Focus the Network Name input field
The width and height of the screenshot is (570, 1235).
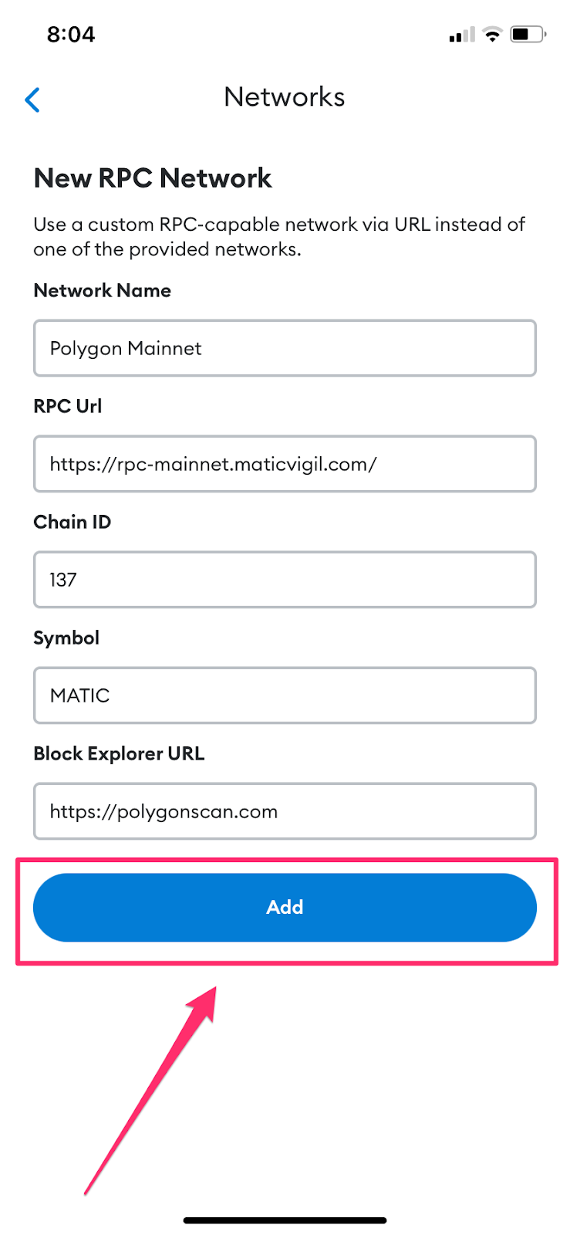pos(285,348)
